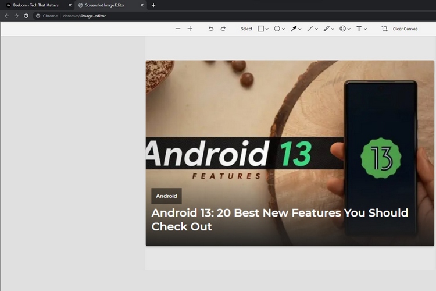Select the line drawing tool

(x=310, y=29)
